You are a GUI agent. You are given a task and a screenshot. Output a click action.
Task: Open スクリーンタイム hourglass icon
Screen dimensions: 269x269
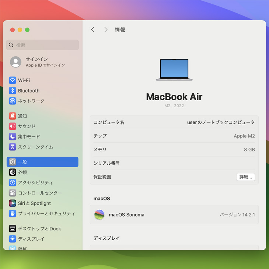pos(13,147)
